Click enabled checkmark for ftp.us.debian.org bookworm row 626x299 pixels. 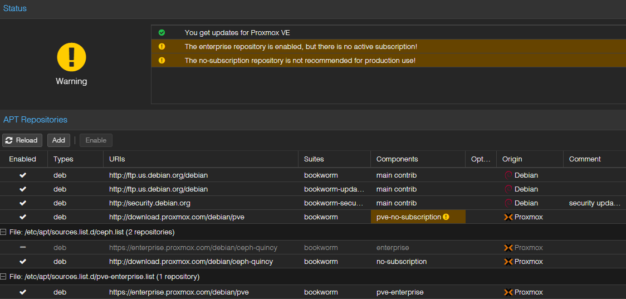(x=23, y=175)
